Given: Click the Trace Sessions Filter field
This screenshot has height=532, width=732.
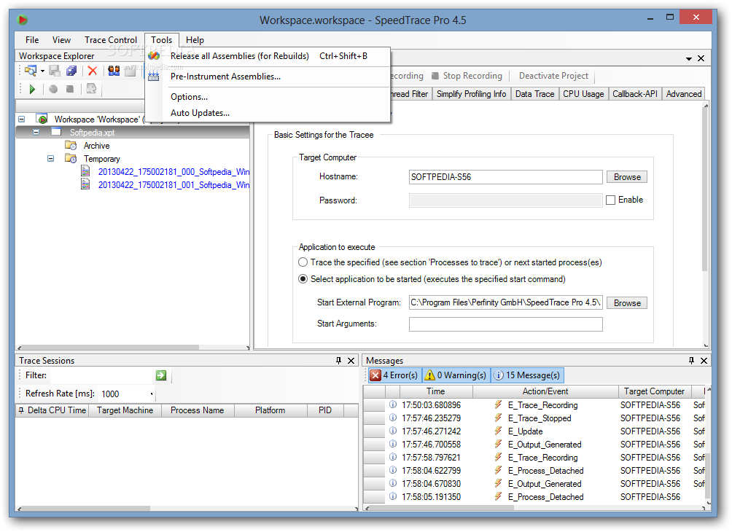Looking at the screenshot, I should (101, 375).
